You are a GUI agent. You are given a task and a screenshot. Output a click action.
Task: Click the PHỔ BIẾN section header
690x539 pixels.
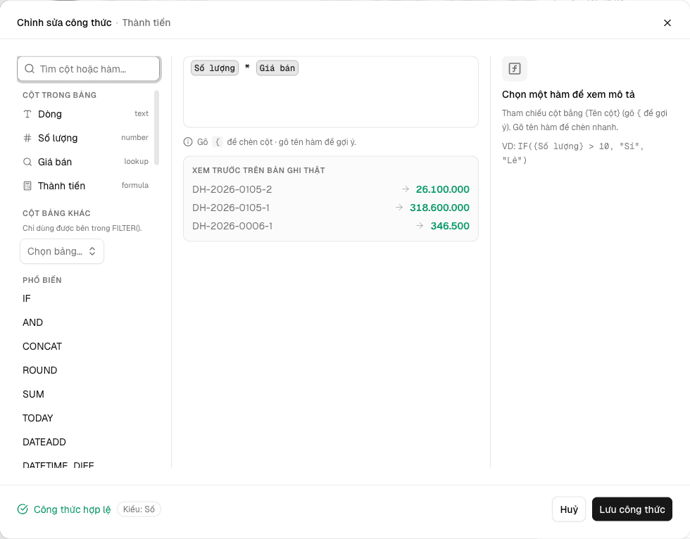(42, 280)
